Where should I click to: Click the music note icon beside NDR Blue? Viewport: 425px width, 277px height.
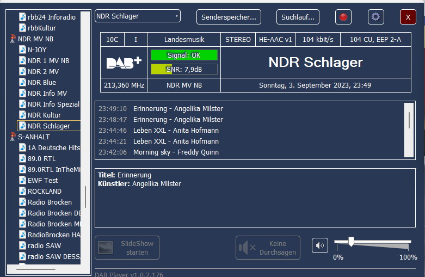click(22, 82)
